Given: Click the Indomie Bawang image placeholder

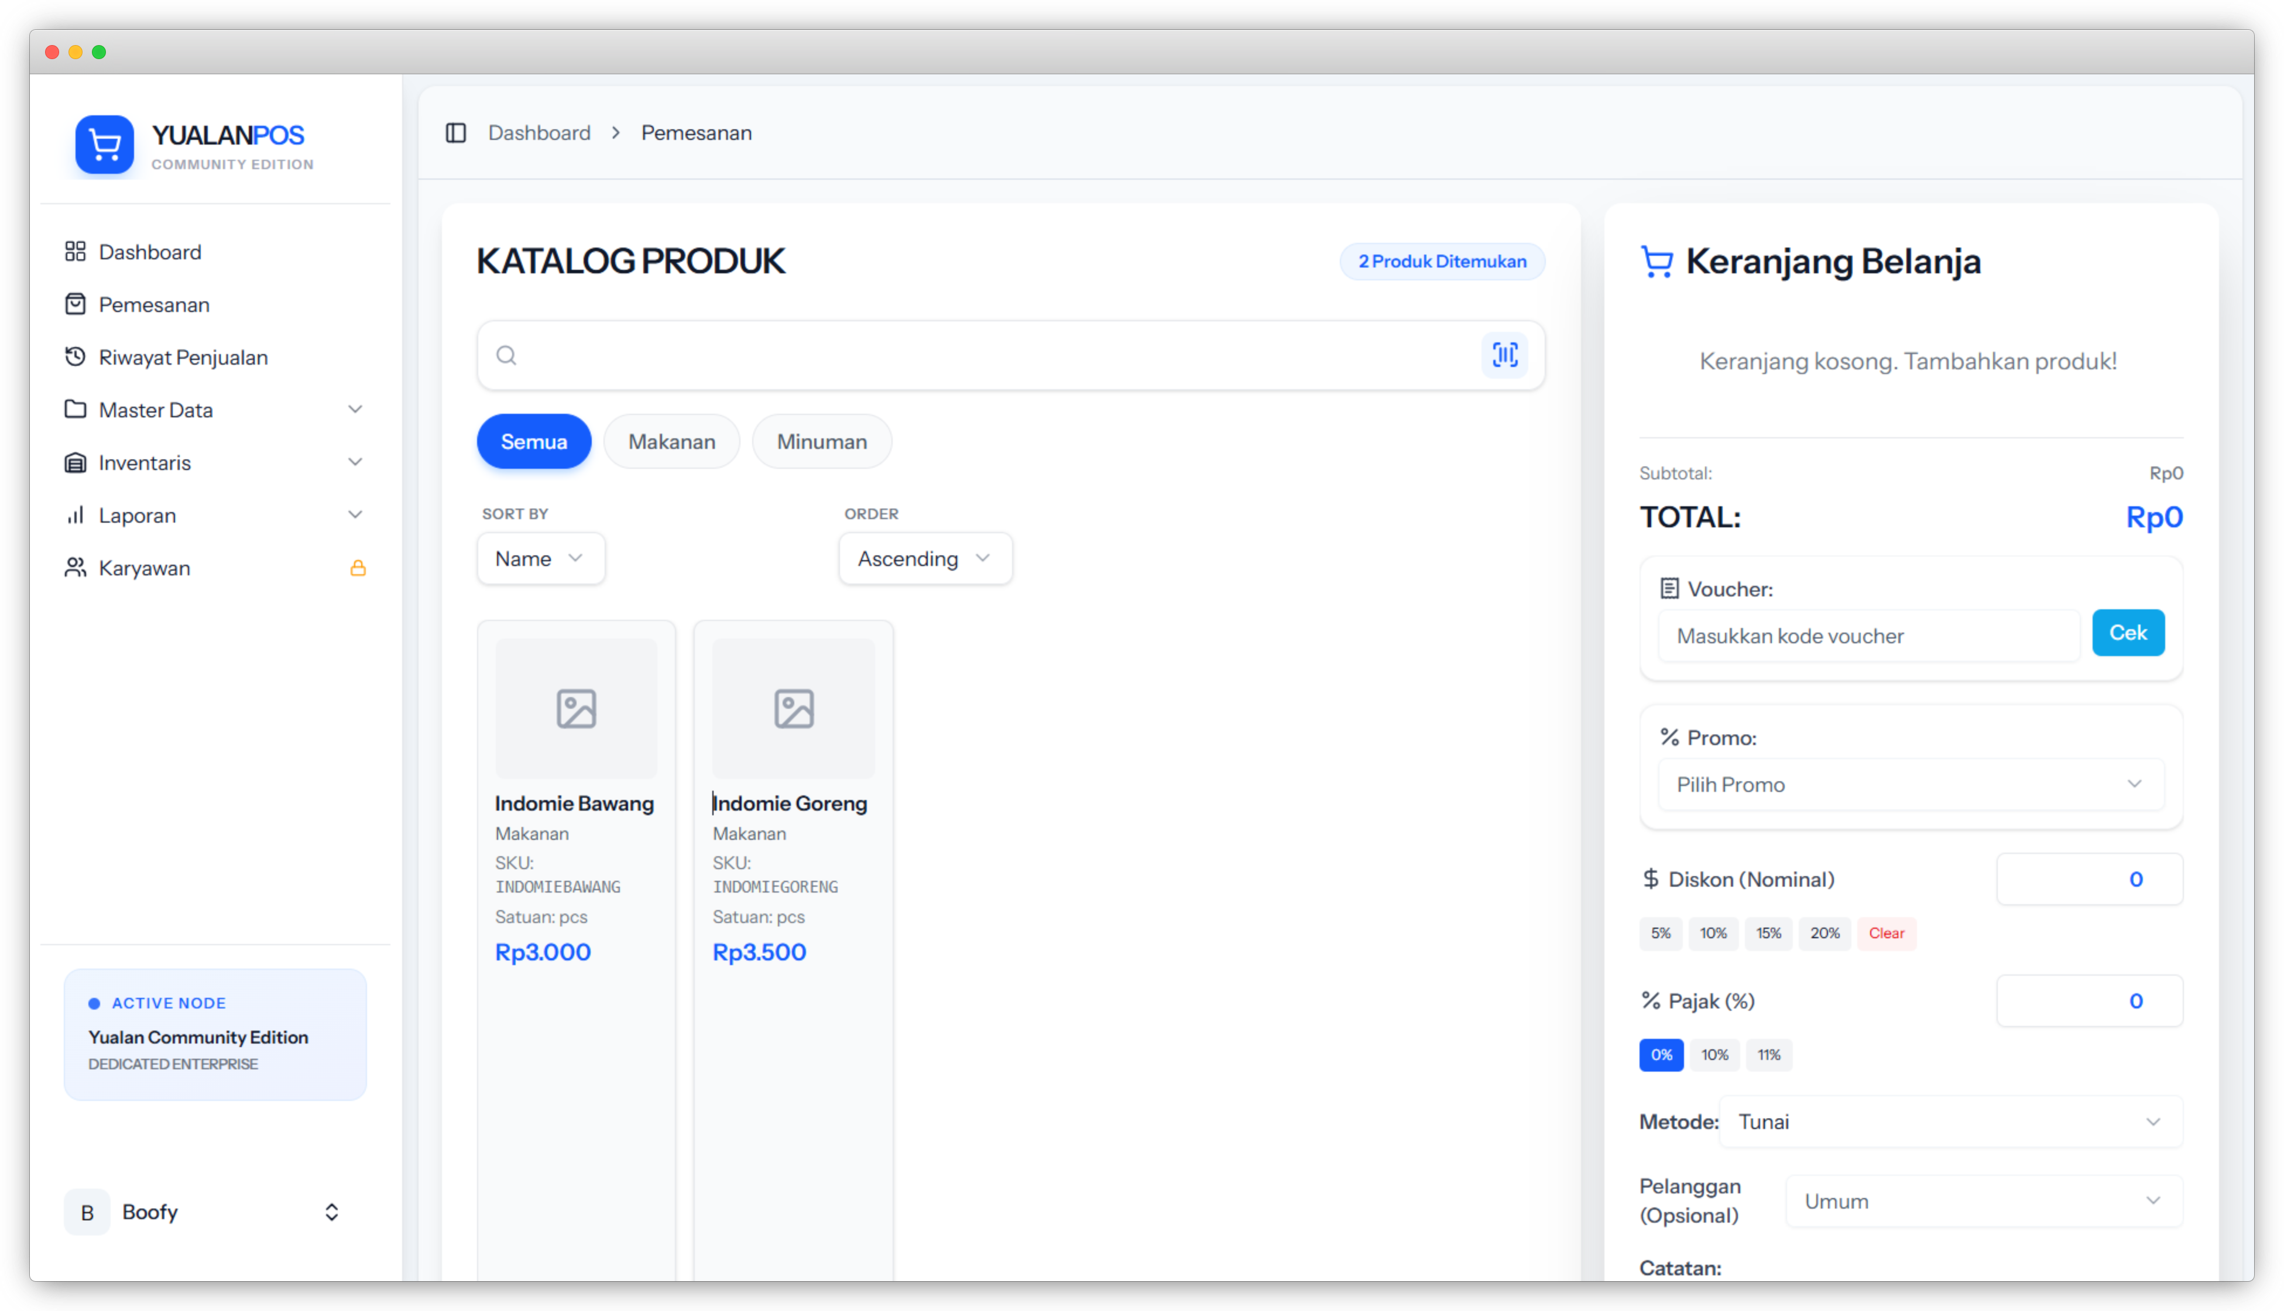Looking at the screenshot, I should [576, 709].
